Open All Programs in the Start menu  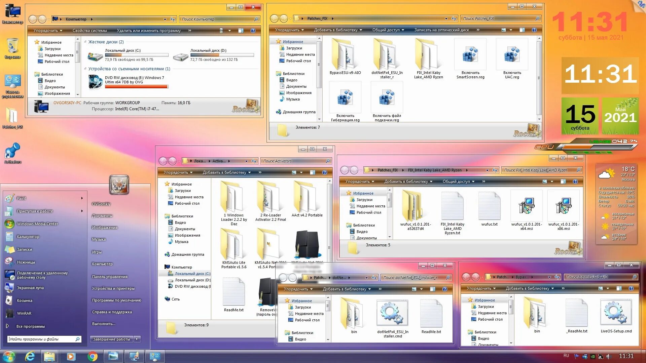[x=30, y=326]
